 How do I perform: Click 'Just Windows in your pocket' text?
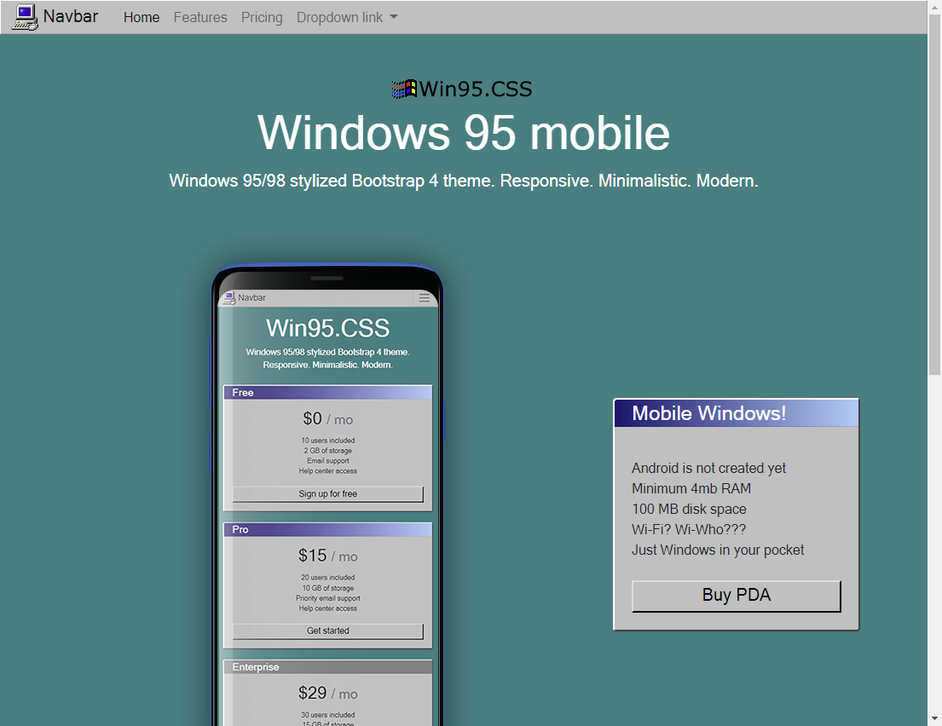[717, 550]
